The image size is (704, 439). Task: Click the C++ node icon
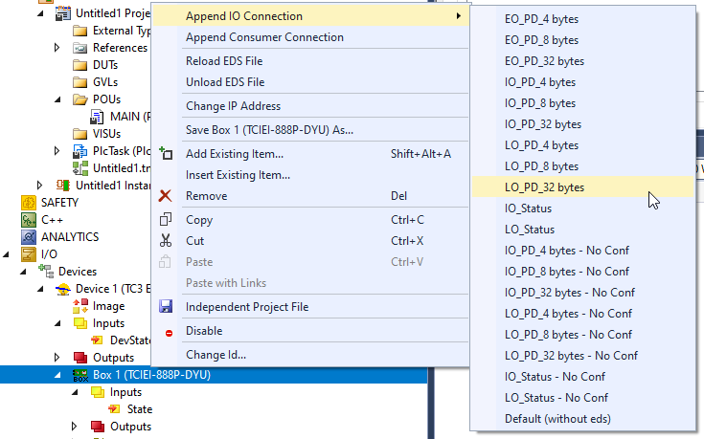(29, 220)
